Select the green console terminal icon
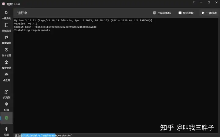Image resolution: width=220 pixels, height=137 pixels. pyautogui.click(x=6, y=118)
